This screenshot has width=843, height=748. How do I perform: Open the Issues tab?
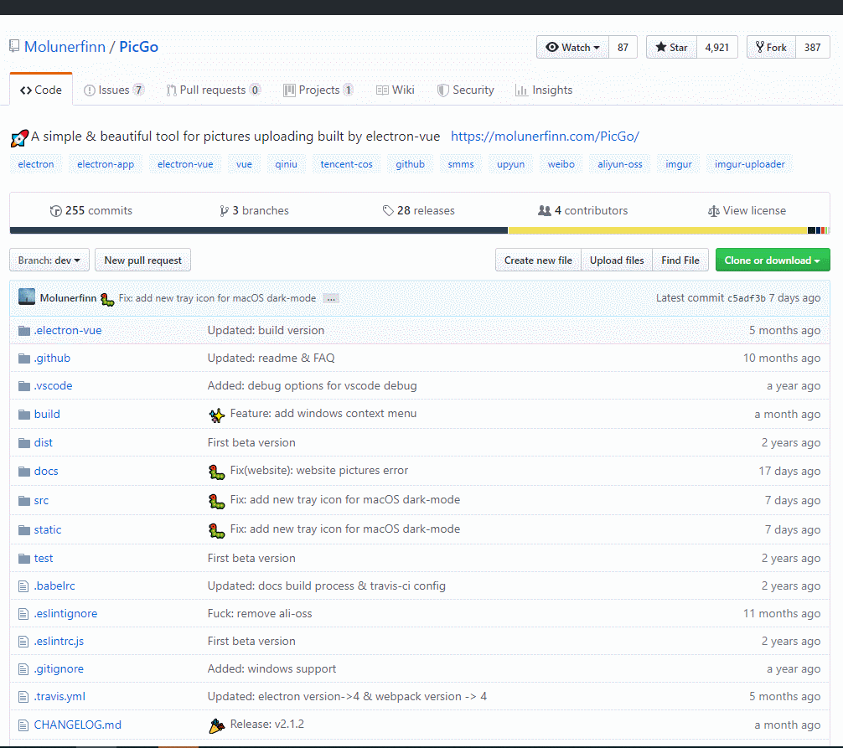114,90
